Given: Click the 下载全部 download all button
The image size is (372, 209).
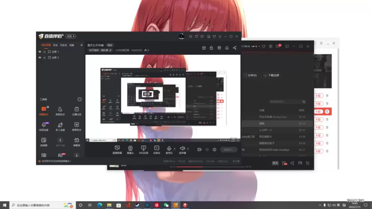Looking at the screenshot, I should 271,75.
